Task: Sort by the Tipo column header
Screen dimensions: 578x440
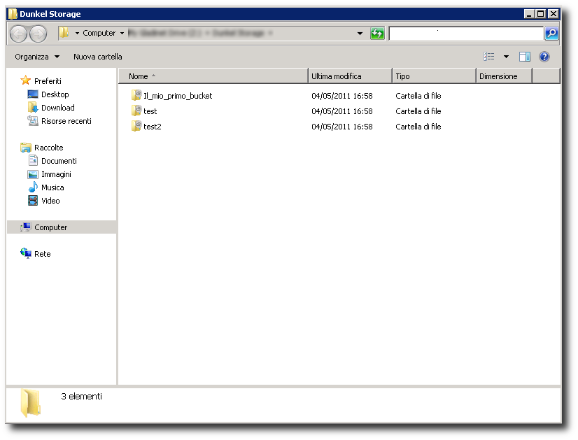Action: [x=435, y=76]
